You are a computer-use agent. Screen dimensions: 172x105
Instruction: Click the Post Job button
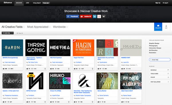pyautogui.click(x=46, y=3)
